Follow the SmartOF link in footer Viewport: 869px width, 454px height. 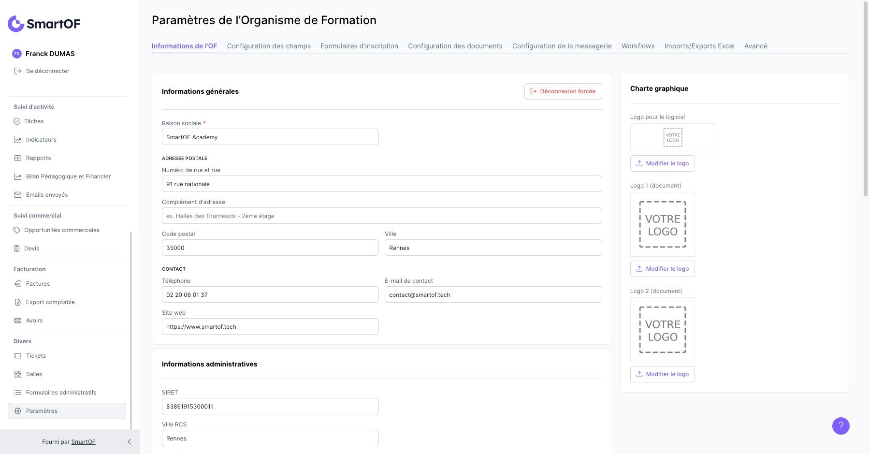point(83,442)
